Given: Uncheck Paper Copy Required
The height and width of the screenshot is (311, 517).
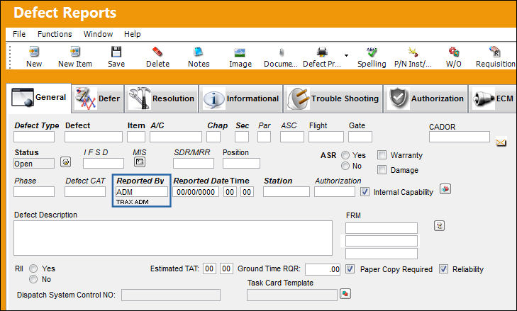Looking at the screenshot, I should tap(350, 268).
